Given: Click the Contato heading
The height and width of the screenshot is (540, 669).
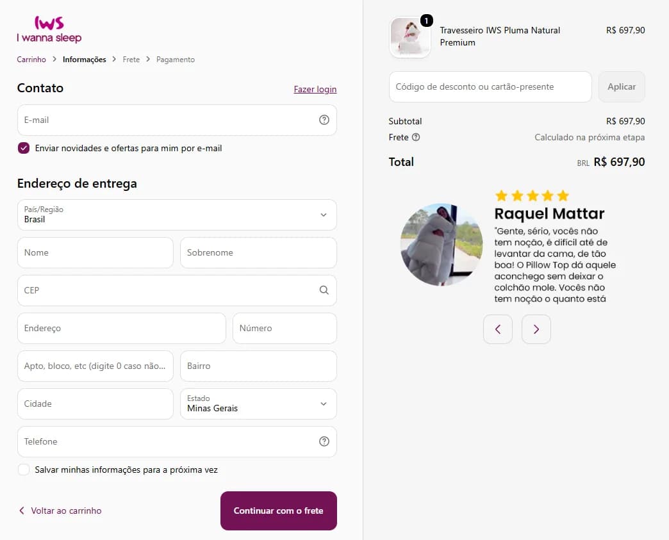Looking at the screenshot, I should 40,88.
